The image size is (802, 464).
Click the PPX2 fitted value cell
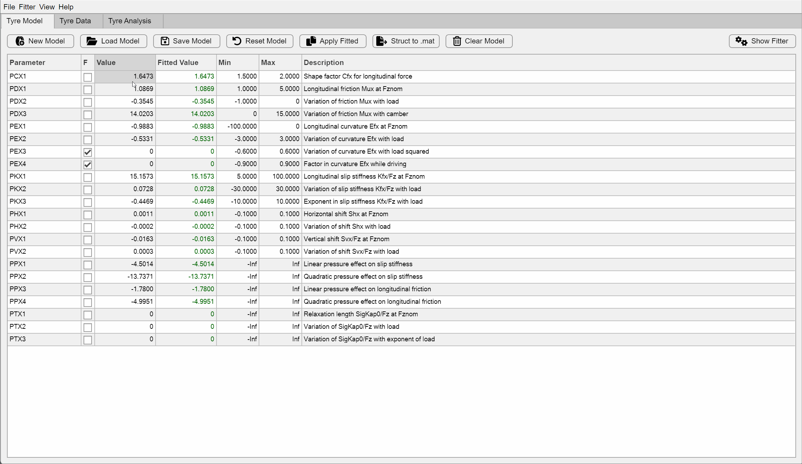(x=185, y=276)
